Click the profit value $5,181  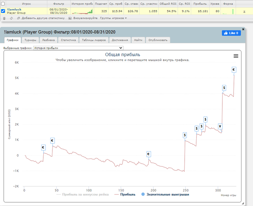click(203, 11)
